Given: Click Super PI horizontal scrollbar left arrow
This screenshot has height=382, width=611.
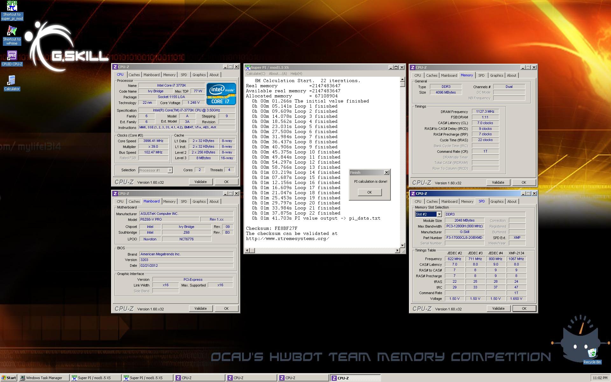Looking at the screenshot, I should 247,251.
